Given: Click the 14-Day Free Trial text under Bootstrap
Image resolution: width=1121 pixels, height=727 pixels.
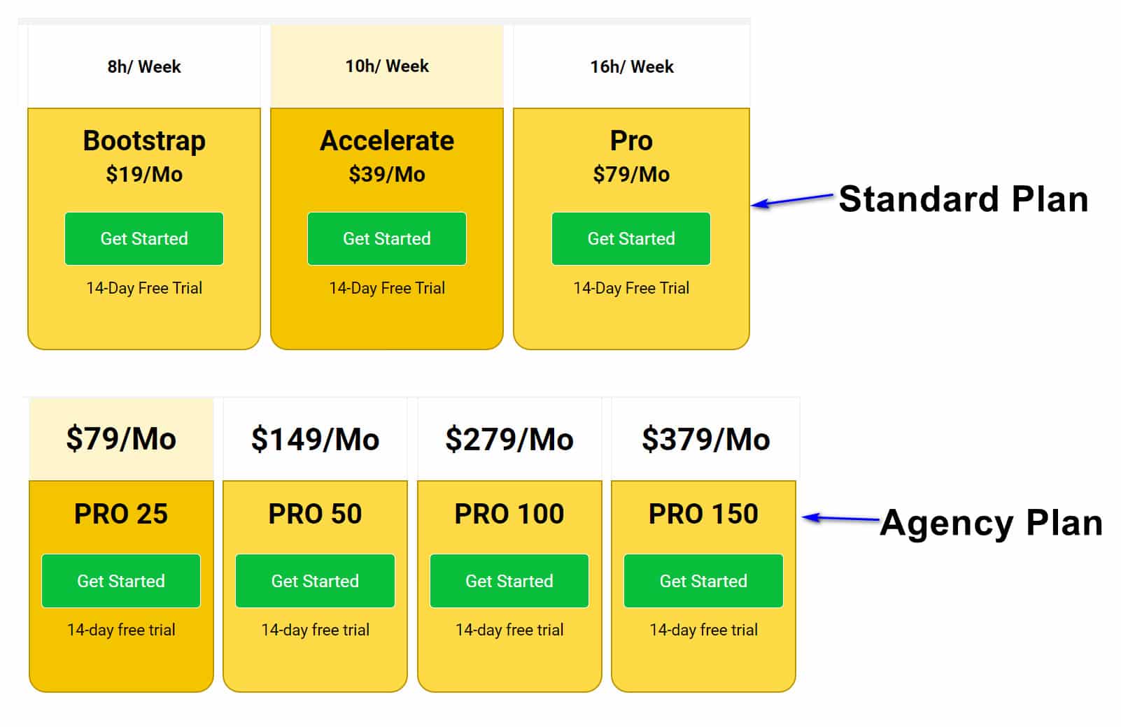Looking at the screenshot, I should click(143, 288).
